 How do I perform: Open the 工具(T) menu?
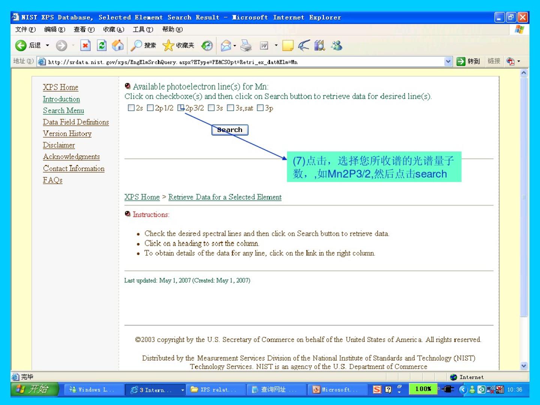tap(143, 29)
